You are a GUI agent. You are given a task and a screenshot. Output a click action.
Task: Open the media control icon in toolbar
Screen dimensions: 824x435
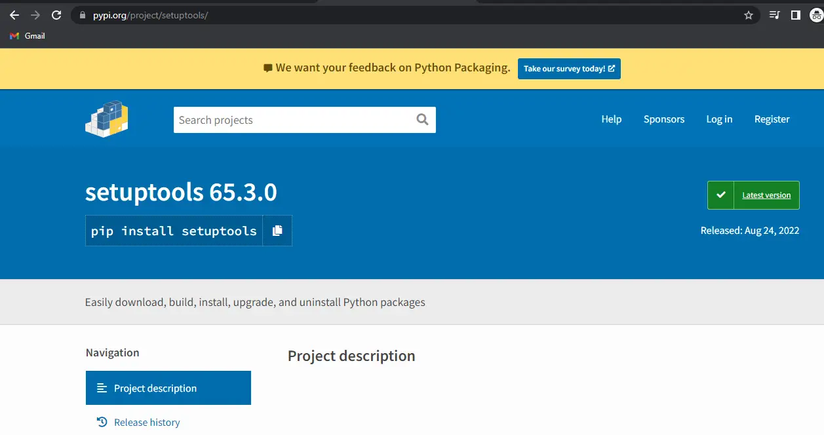click(775, 15)
